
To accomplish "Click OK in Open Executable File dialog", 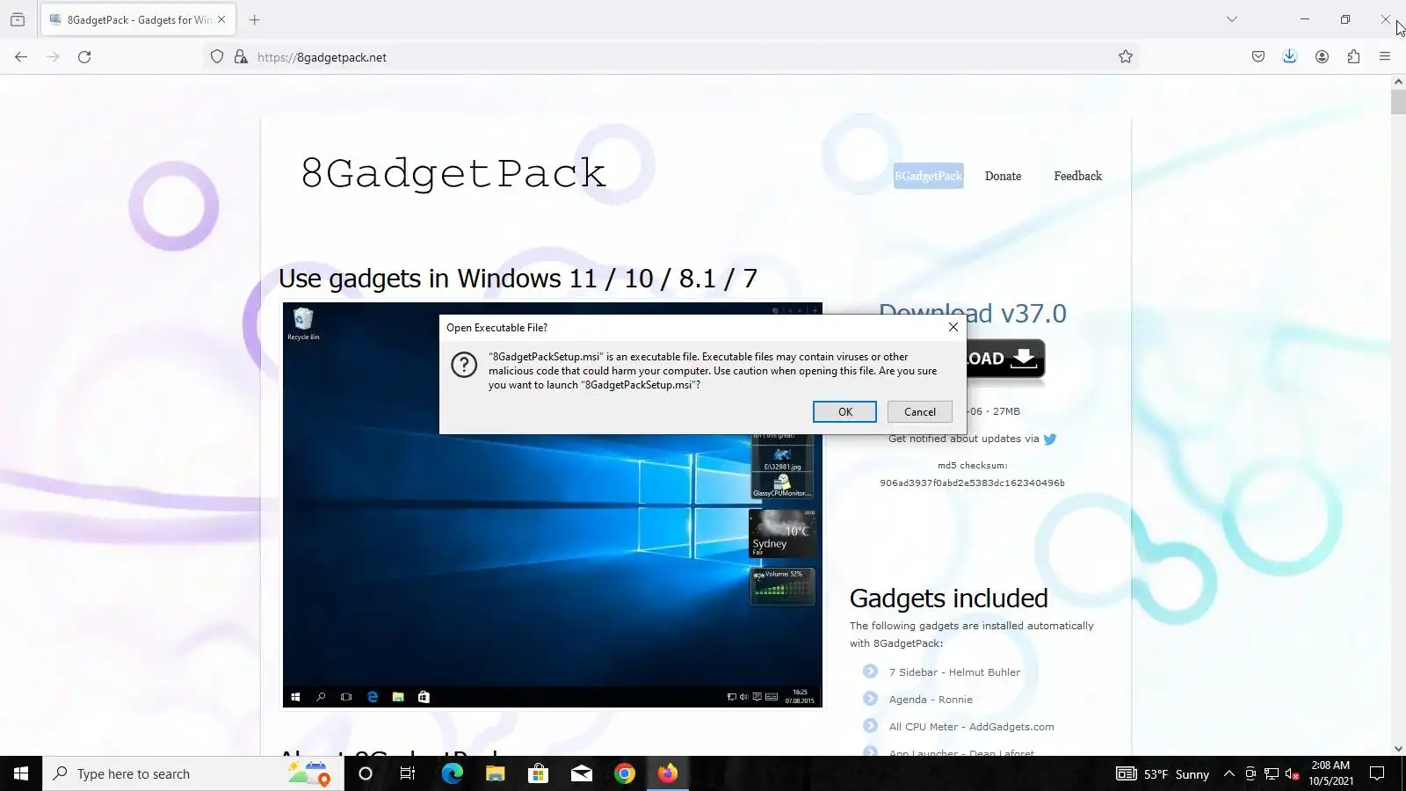I will coord(844,411).
